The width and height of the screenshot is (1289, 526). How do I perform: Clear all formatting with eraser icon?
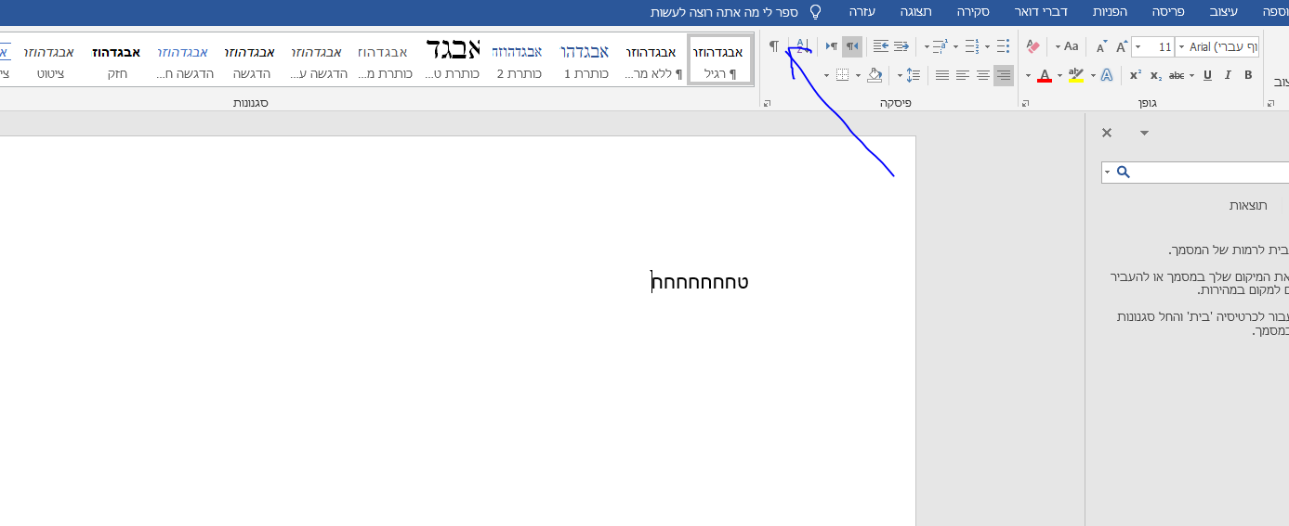coord(1033,46)
